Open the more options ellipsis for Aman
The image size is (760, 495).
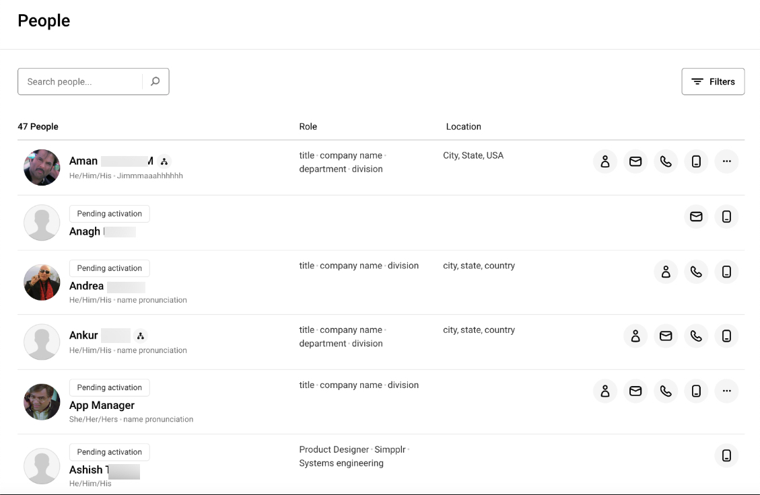coord(726,161)
